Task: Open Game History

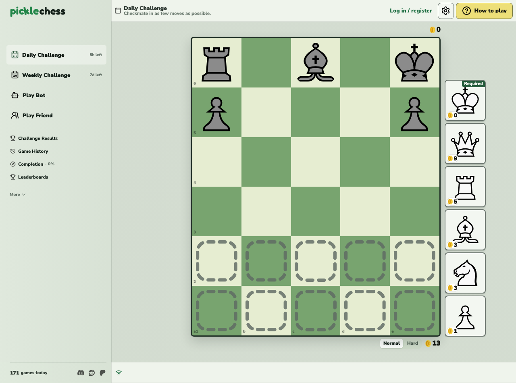Action: 29,151
